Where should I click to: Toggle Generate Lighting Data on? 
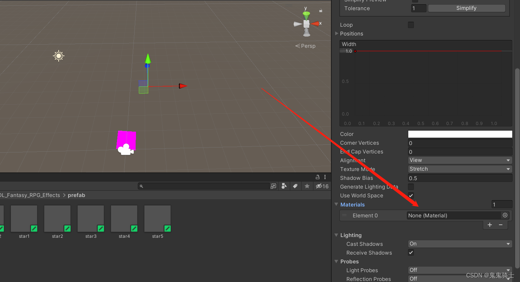(411, 186)
